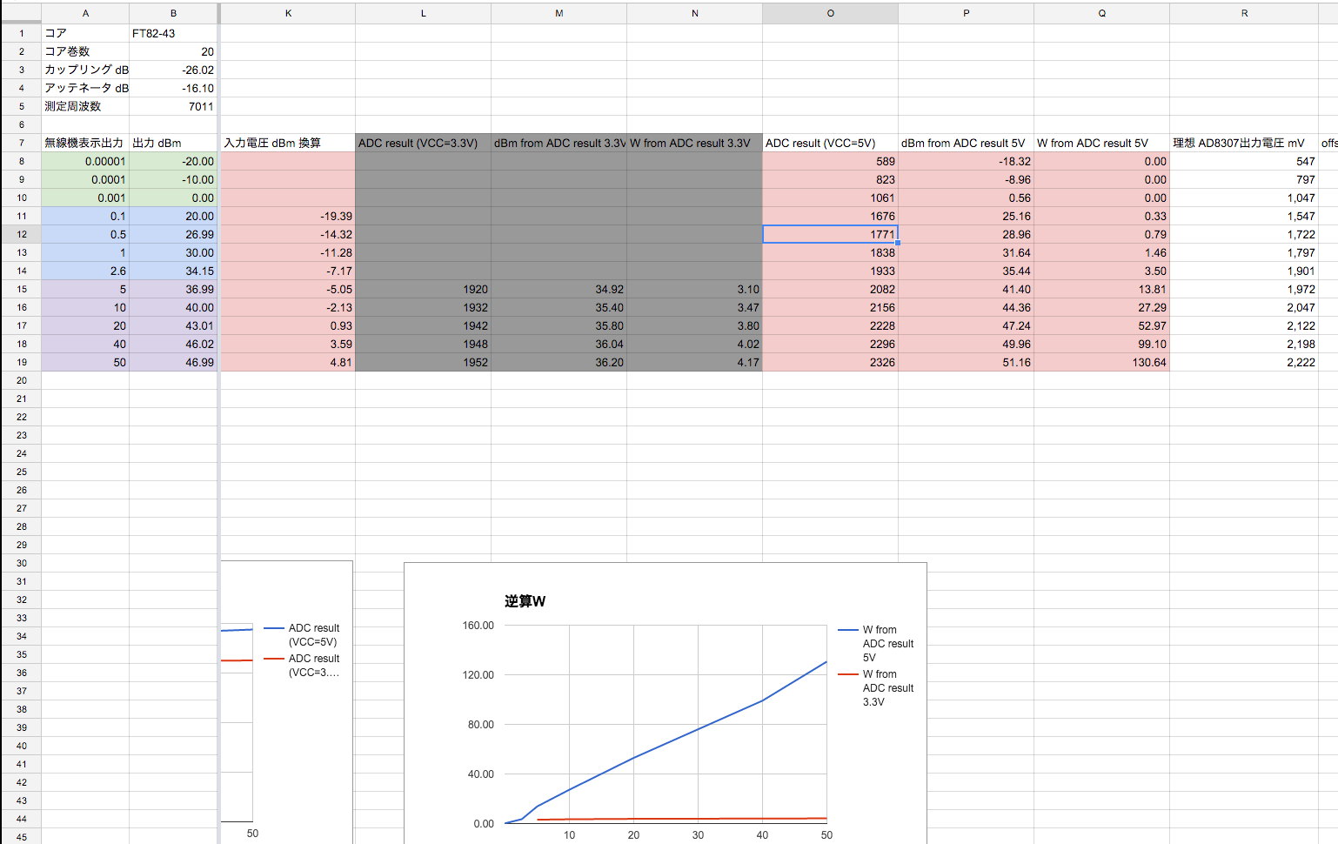Select the 無線機表示出力 header cell

click(85, 143)
